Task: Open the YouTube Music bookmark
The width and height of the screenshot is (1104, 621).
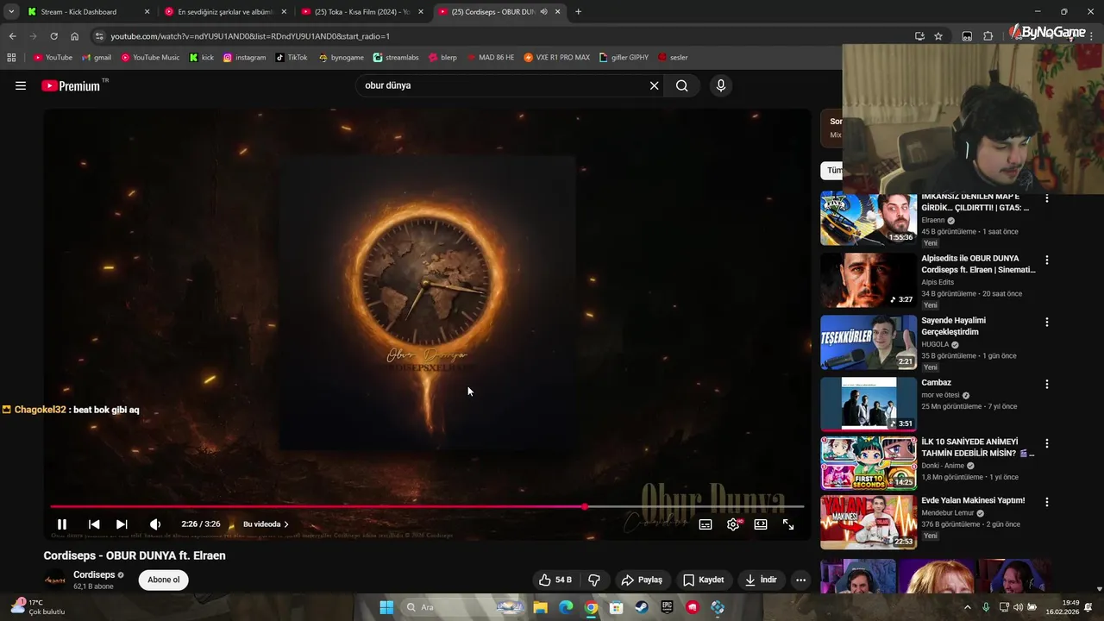Action: pyautogui.click(x=150, y=57)
